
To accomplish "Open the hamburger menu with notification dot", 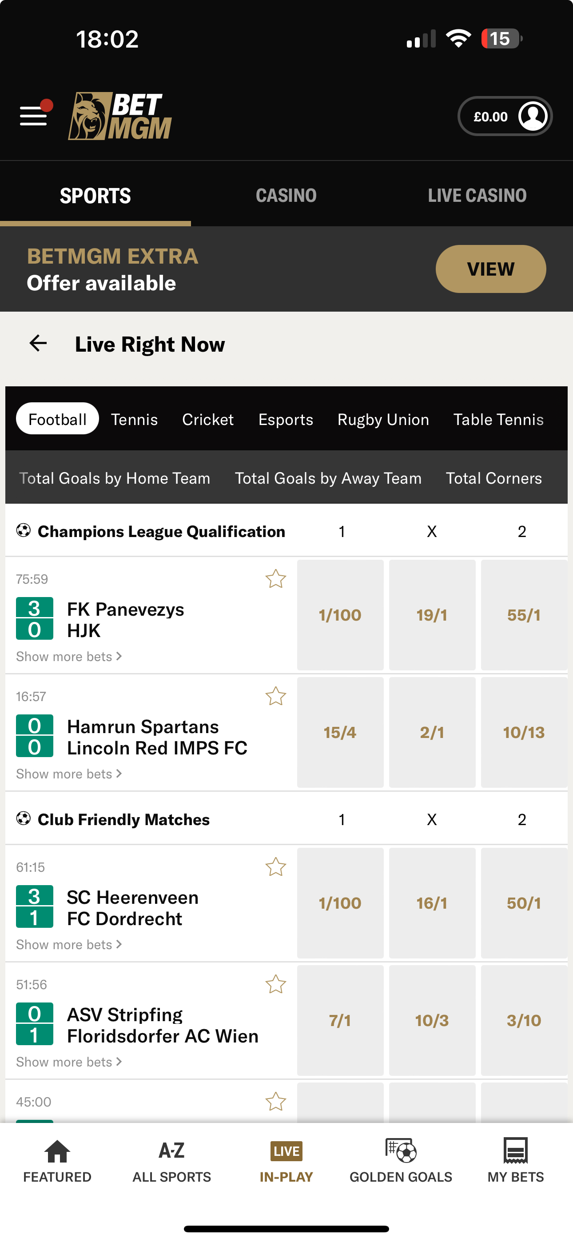I will pyautogui.click(x=33, y=116).
